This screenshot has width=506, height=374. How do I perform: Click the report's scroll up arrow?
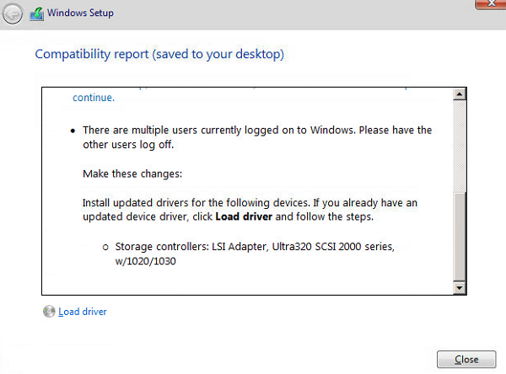click(x=460, y=94)
